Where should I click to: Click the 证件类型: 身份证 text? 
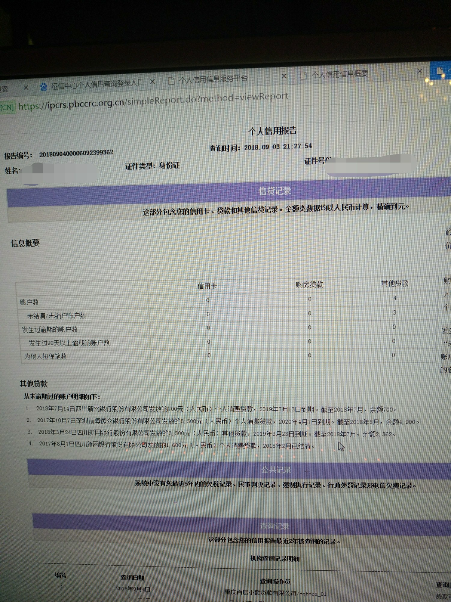[152, 166]
